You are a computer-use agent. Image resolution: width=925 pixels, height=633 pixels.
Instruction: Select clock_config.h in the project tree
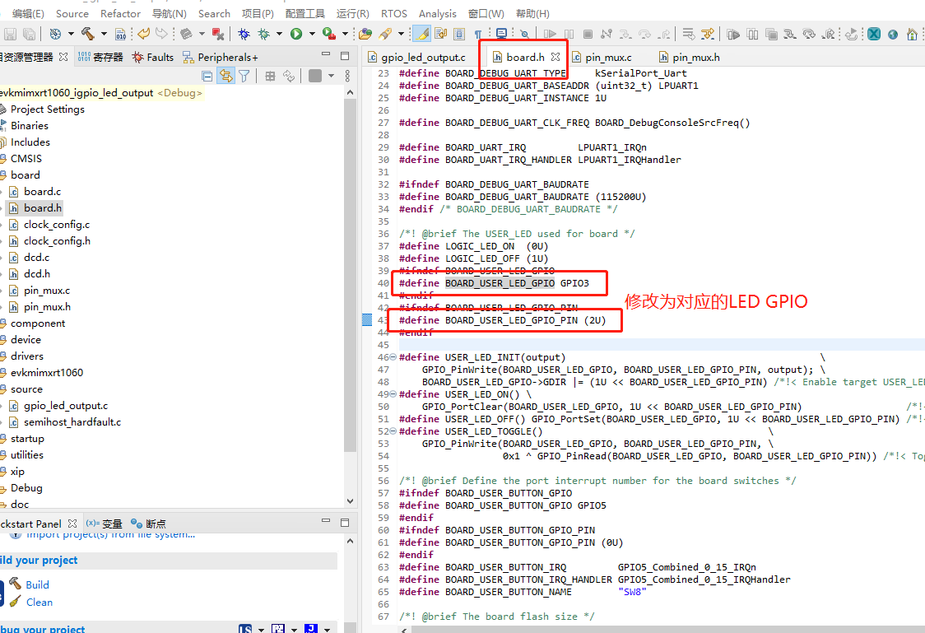[57, 241]
